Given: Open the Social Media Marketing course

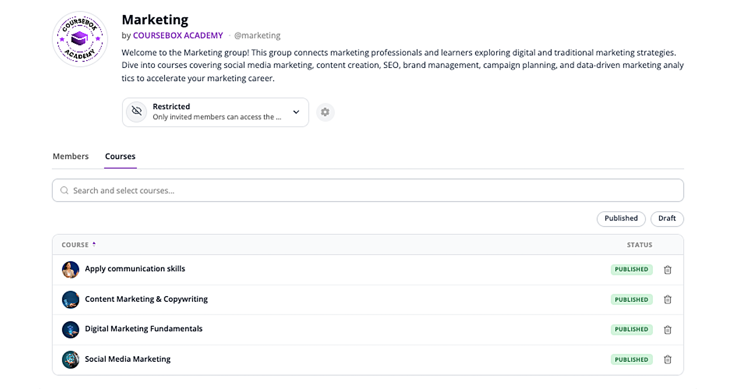Looking at the screenshot, I should point(128,359).
